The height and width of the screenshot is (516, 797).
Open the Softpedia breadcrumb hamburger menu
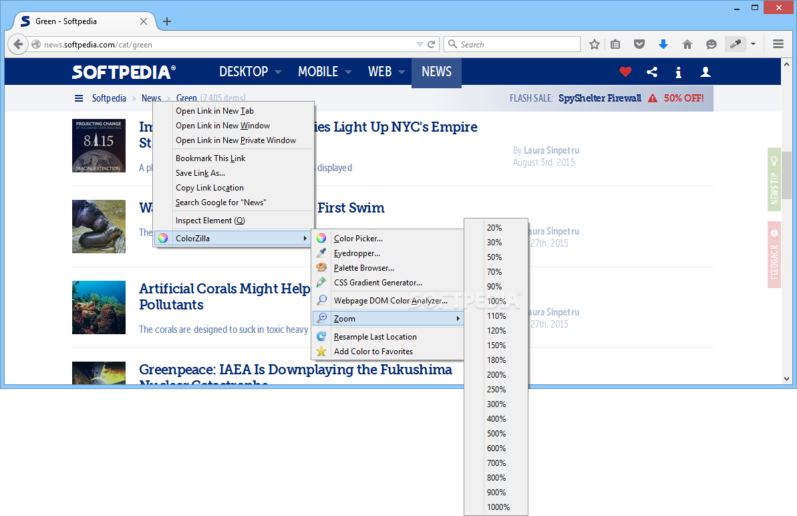click(79, 98)
